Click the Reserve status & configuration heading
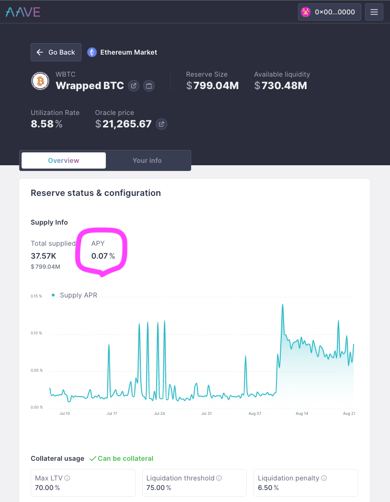The width and height of the screenshot is (390, 502). pos(96,193)
